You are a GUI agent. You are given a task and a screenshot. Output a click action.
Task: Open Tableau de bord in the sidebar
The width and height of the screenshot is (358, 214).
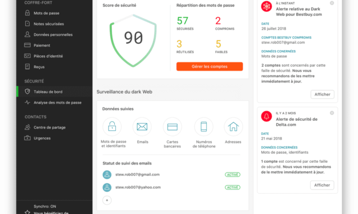(48, 92)
